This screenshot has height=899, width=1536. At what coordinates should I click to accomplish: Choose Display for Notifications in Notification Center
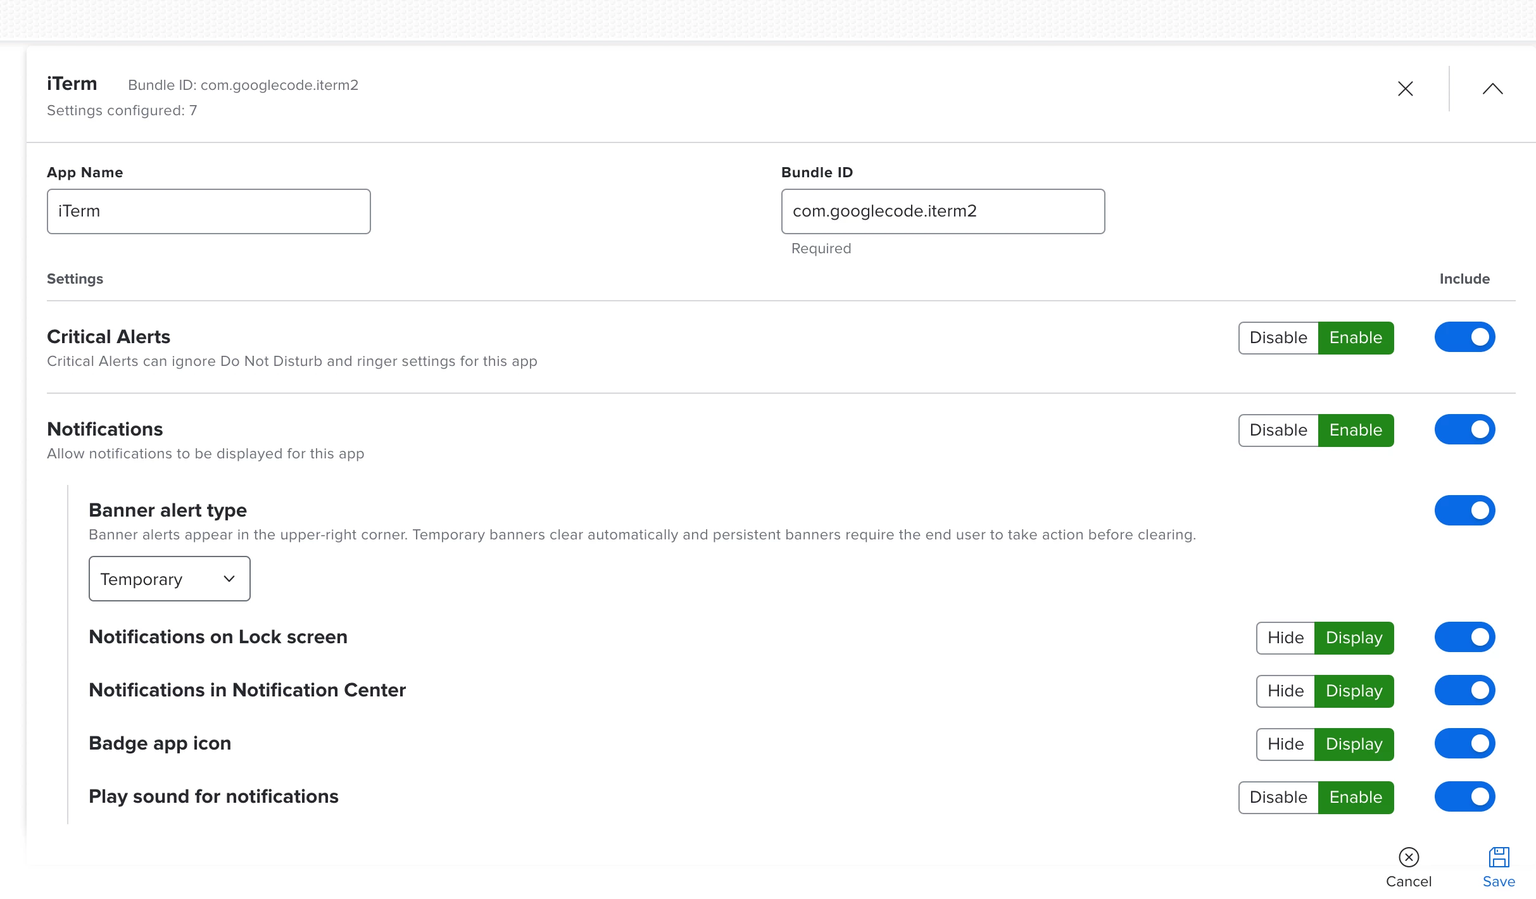(1354, 691)
